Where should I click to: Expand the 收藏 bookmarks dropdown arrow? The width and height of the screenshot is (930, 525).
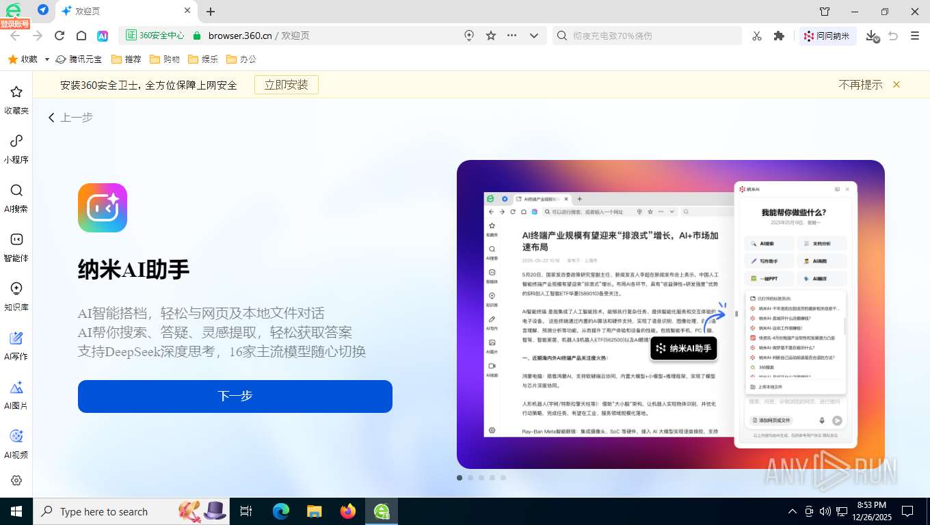pyautogui.click(x=46, y=59)
